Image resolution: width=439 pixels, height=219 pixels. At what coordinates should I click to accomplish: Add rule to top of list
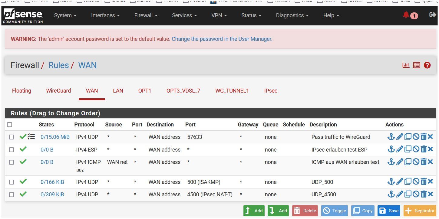tap(254, 211)
